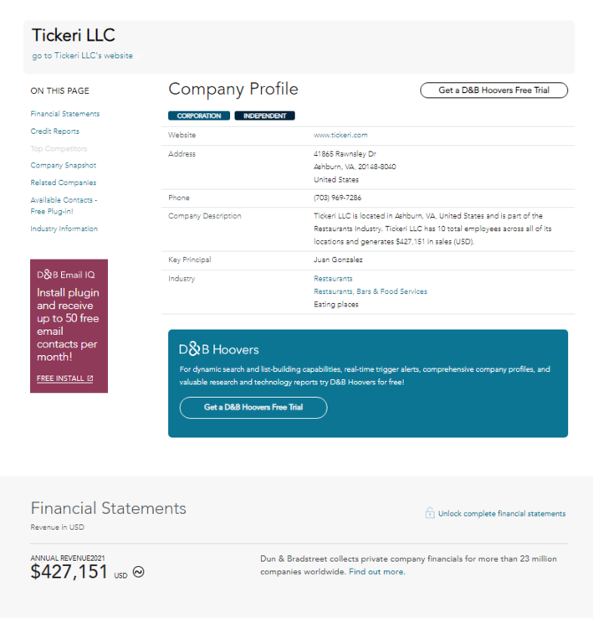This screenshot has height=628, width=593.
Task: Click the lock icon for financial statements
Action: coord(429,513)
